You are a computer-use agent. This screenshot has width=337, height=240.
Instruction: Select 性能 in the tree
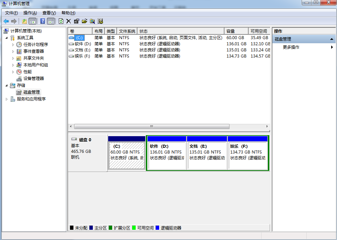(x=28, y=72)
